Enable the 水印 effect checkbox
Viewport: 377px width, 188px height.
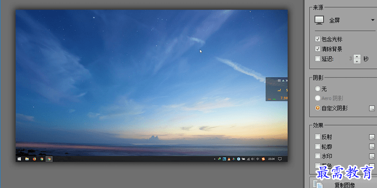(x=317, y=156)
